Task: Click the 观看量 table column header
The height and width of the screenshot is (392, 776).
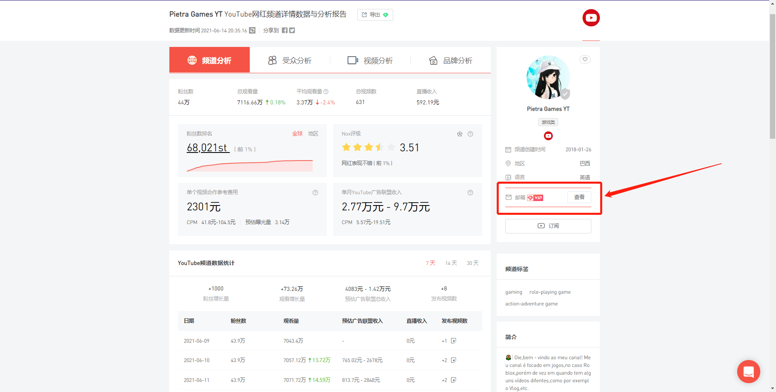Action: 291,321
